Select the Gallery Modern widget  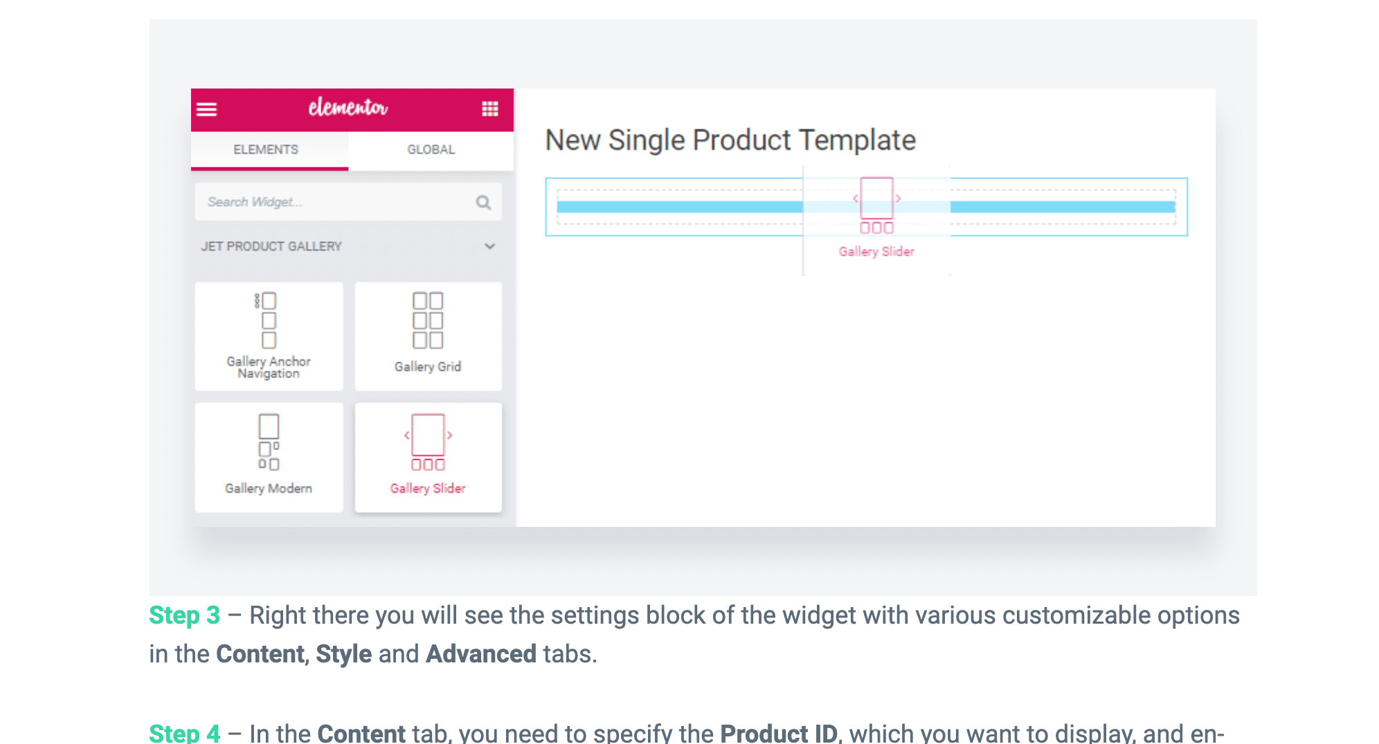pos(269,457)
